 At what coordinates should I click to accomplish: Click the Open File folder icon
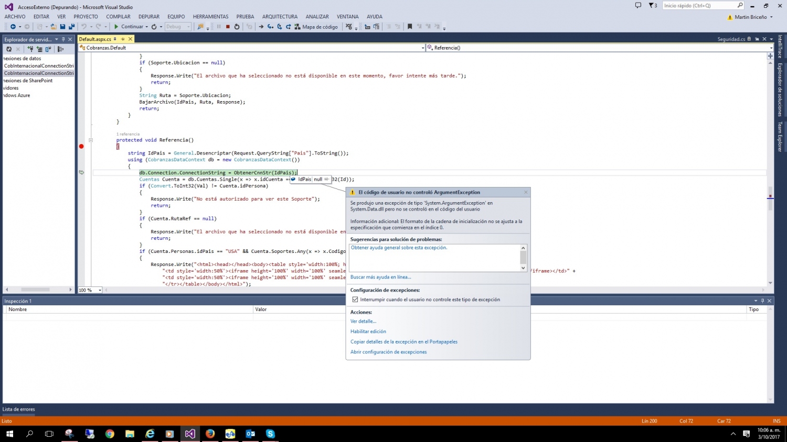pos(54,27)
